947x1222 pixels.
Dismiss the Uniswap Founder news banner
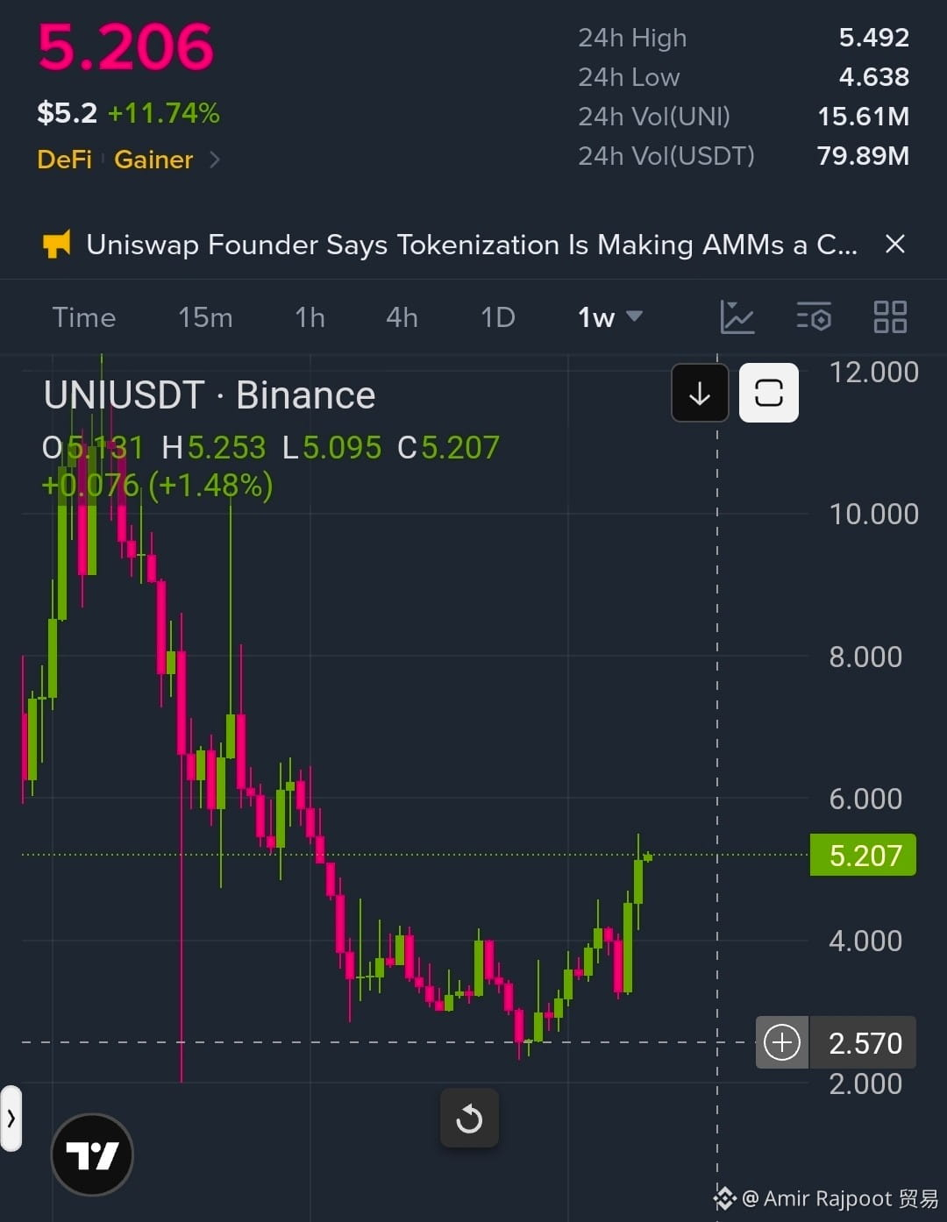(x=894, y=244)
